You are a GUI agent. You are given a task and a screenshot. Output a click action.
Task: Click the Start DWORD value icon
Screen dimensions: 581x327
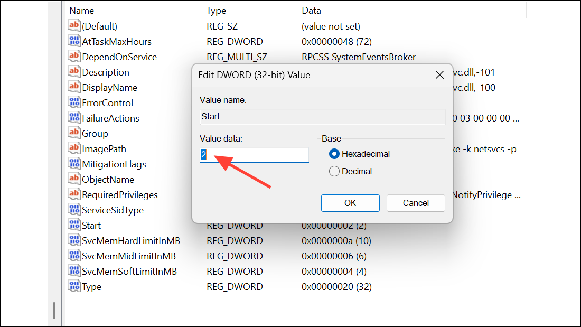[x=73, y=225]
